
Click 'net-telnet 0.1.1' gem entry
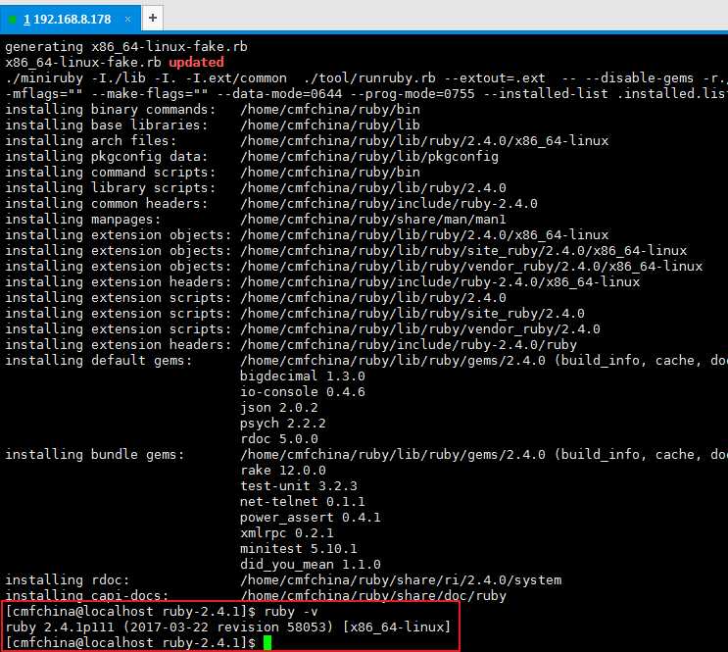(302, 502)
